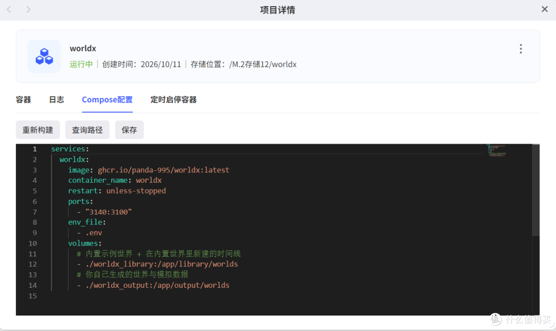Go forward with the right arrow icon
The height and width of the screenshot is (331, 556).
click(28, 10)
